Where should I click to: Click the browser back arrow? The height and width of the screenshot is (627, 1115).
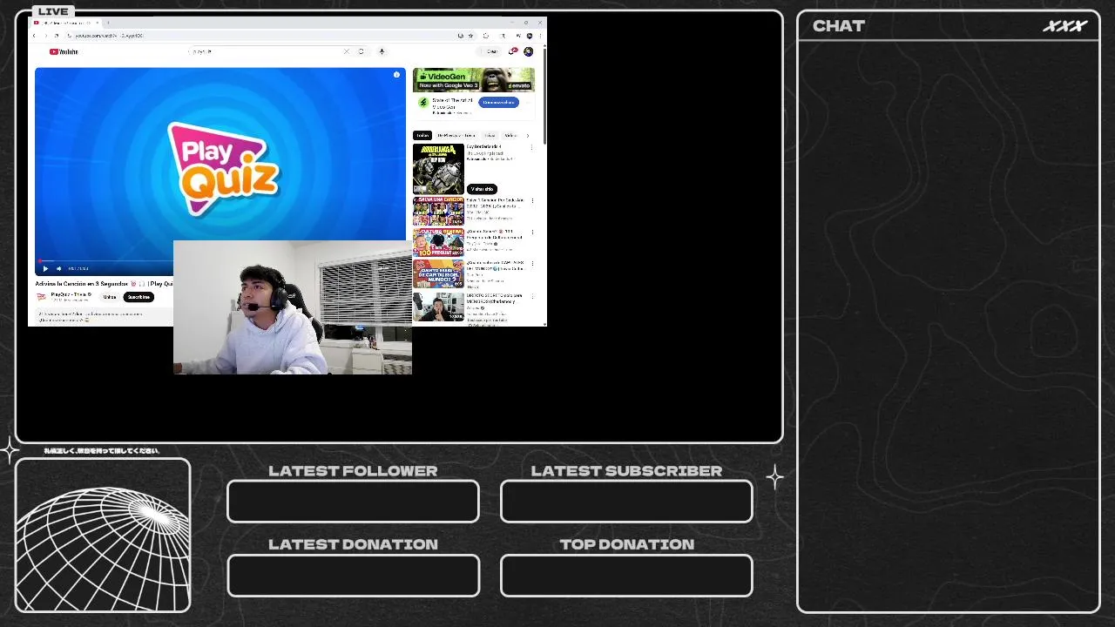coord(34,36)
